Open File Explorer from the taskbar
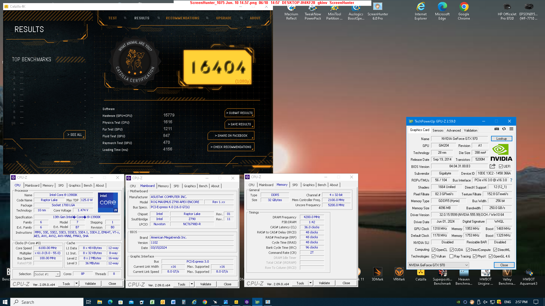545x306 pixels. 99,302
